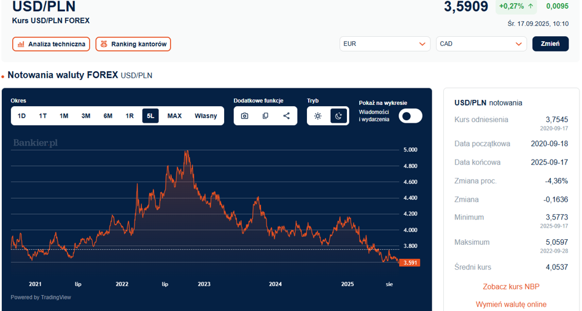582x311 pixels.
Task: Click the 3.800 price axis label
Action: coord(410,246)
